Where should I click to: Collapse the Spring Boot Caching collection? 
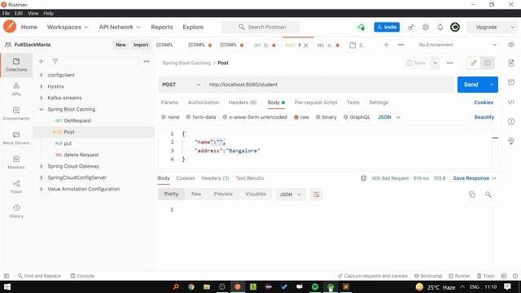pyautogui.click(x=42, y=109)
